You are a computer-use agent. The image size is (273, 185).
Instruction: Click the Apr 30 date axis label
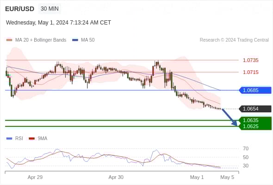(x=116, y=177)
